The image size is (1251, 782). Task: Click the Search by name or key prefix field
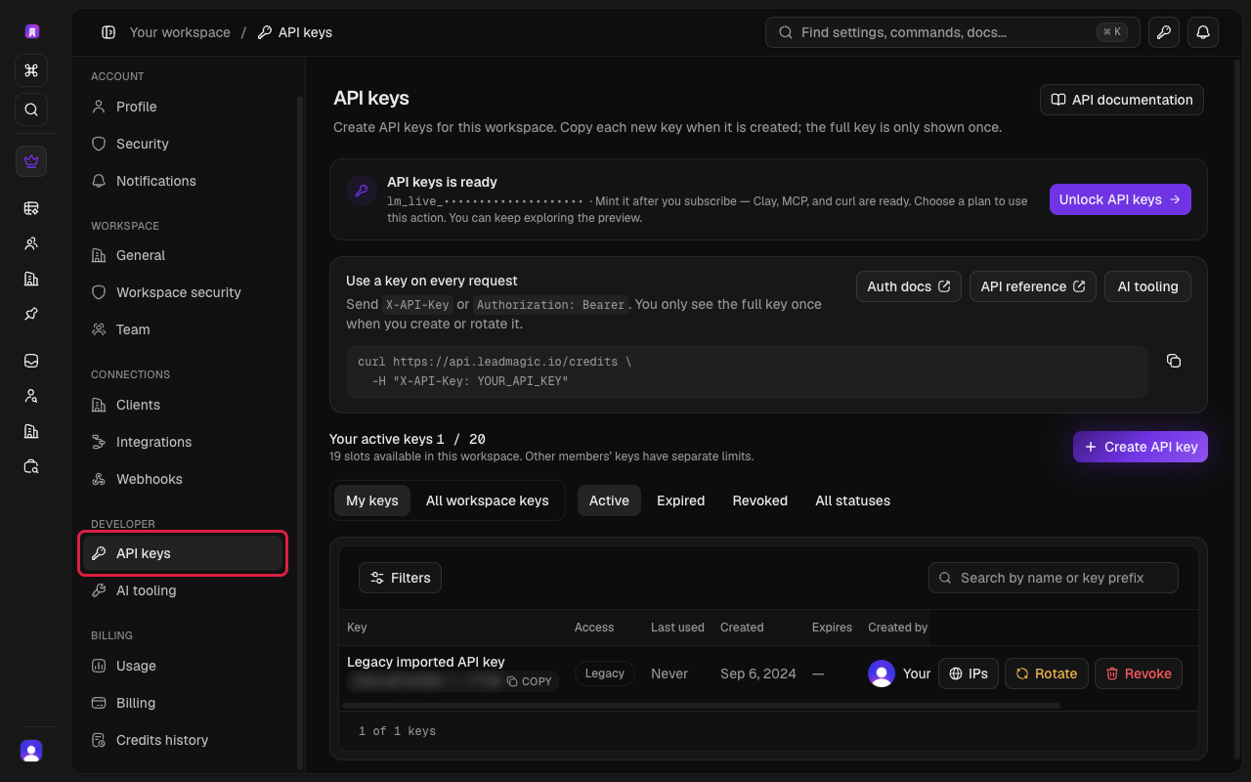point(1054,578)
